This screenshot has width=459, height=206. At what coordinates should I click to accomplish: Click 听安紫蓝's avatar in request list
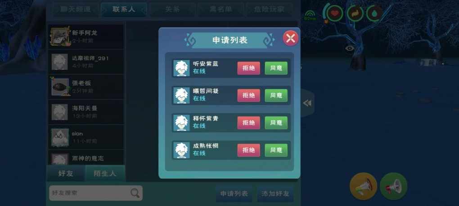pos(181,68)
